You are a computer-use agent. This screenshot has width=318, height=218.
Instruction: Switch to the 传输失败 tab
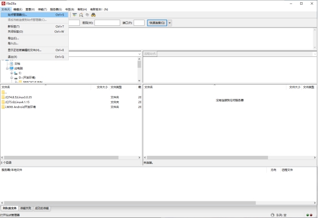coord(26,208)
